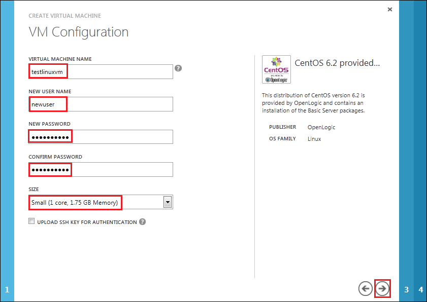Viewport: 427px width, 302px height.
Task: Jump to wizard step 3
Action: pyautogui.click(x=406, y=290)
